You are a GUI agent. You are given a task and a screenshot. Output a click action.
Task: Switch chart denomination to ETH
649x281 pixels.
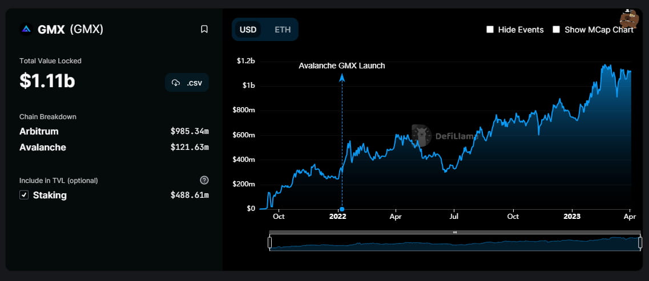point(283,30)
